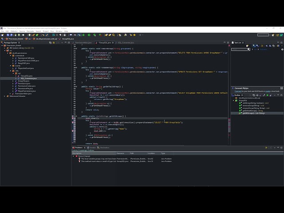Switch to SQL_Connector.java editor tab
Screen dimensions: 284x213
point(126,43)
